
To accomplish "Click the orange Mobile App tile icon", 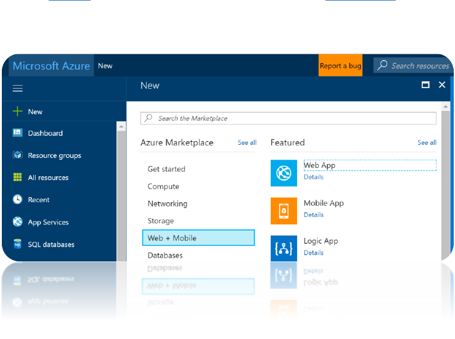I will pos(284,211).
